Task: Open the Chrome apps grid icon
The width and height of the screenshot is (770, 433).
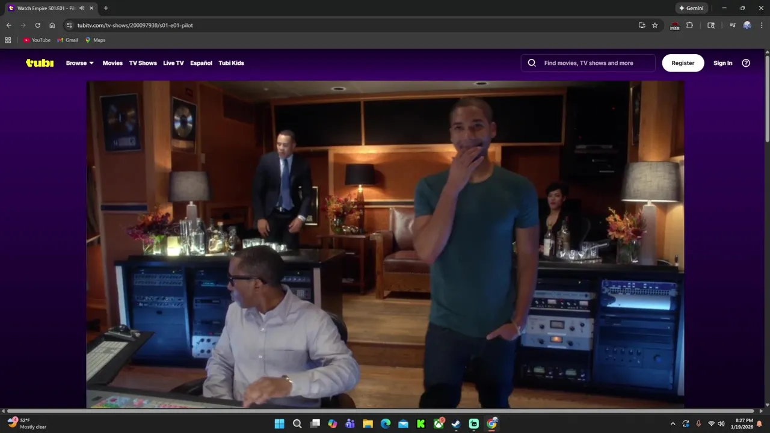Action: [x=8, y=40]
